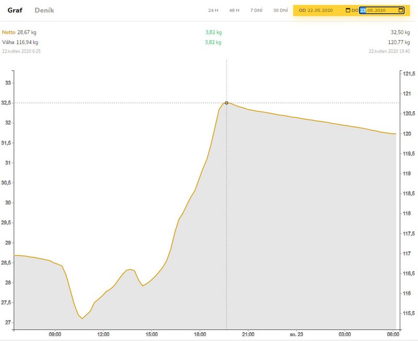The image size is (418, 341).
Task: Click the 18:00 x-axis label
Action: [200, 334]
